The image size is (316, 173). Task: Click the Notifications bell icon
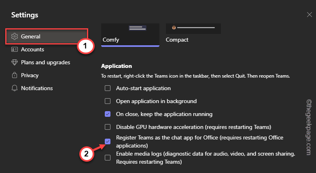coord(15,88)
